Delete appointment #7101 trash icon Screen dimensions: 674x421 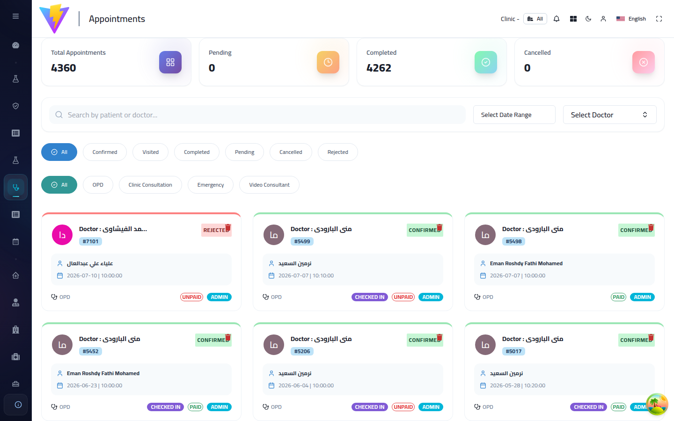(228, 228)
